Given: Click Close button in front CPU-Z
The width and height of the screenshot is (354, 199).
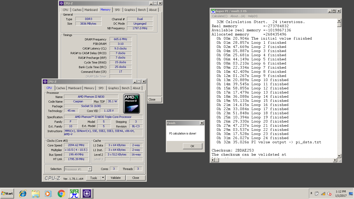Looking at the screenshot, I should pyautogui.click(x=136, y=178).
